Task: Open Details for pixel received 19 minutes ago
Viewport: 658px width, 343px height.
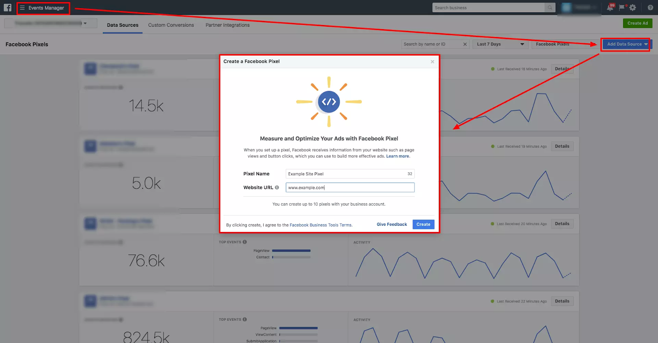Action: pyautogui.click(x=562, y=146)
